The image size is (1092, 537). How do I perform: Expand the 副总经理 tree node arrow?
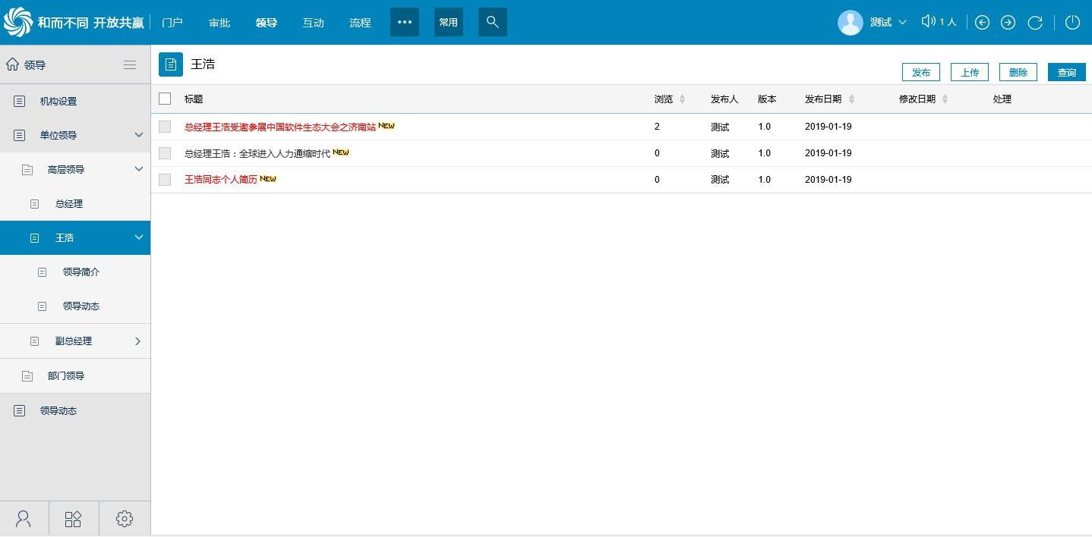(137, 341)
